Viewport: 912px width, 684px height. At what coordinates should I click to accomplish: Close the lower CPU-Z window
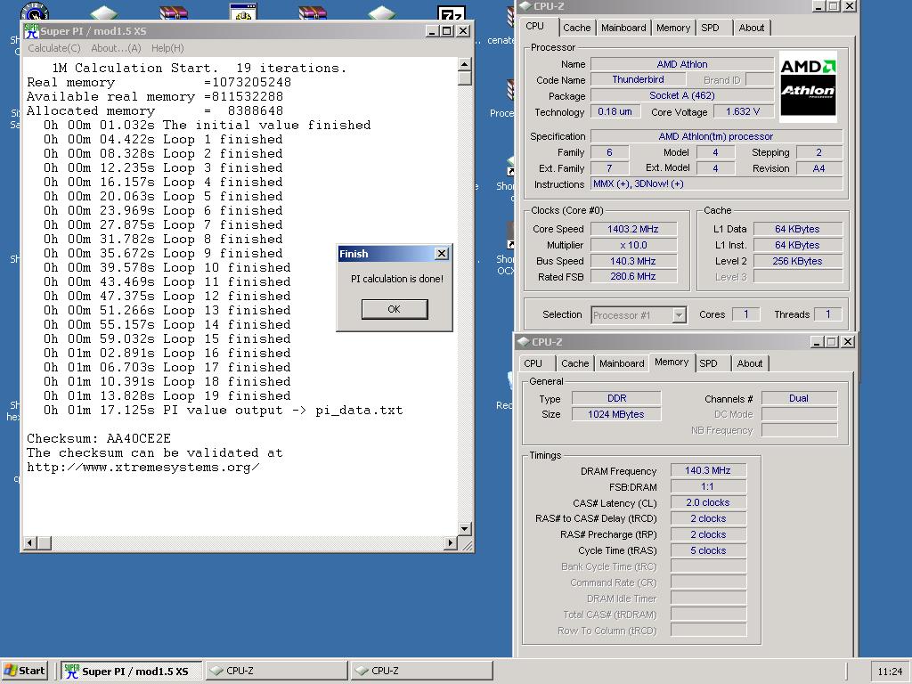tap(848, 341)
